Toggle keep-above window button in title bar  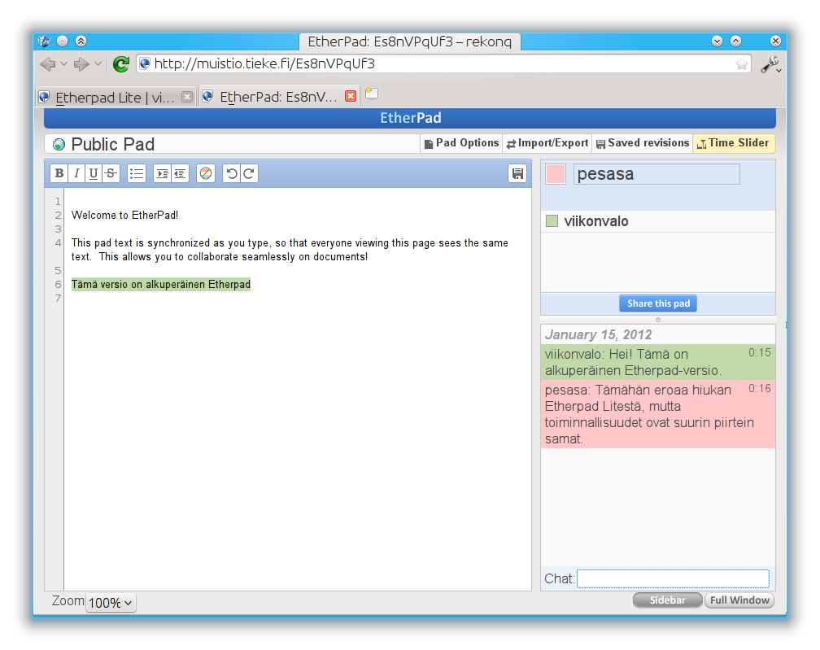coord(81,41)
